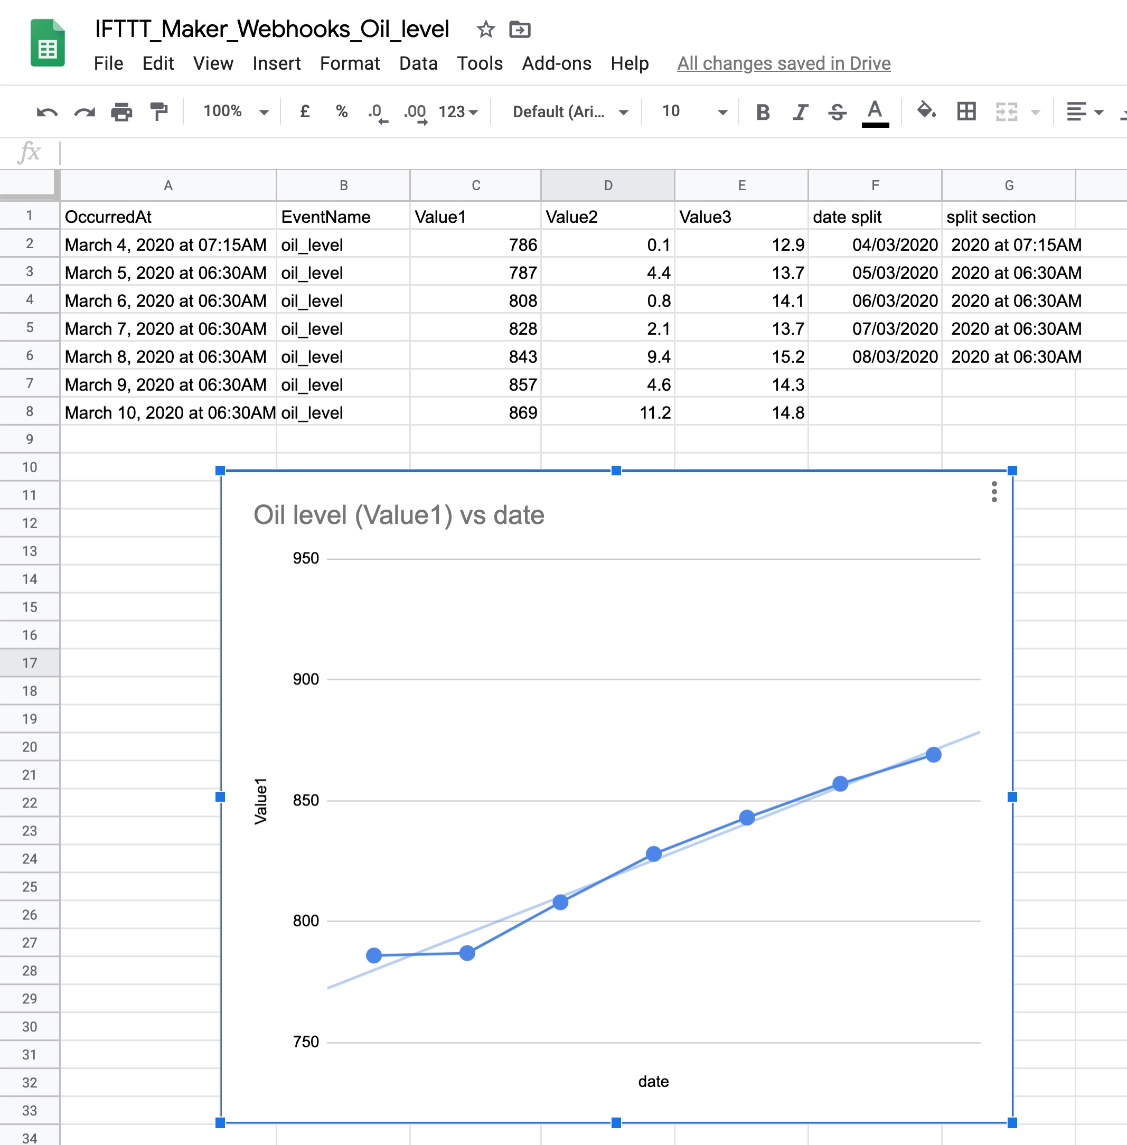Apply italic formatting
The height and width of the screenshot is (1145, 1127).
800,111
